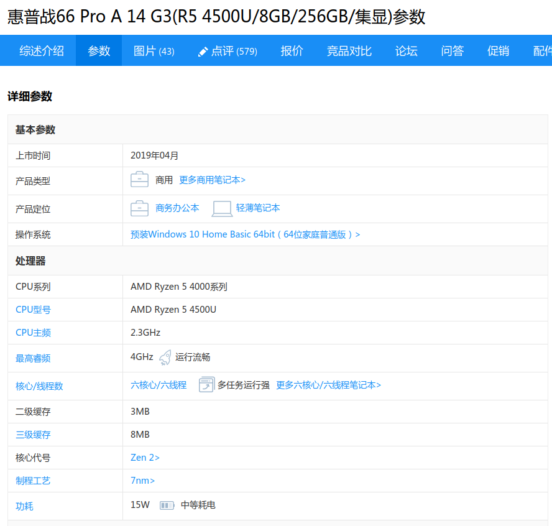Click the CPU主频 label link
This screenshot has height=526, width=552.
33,333
